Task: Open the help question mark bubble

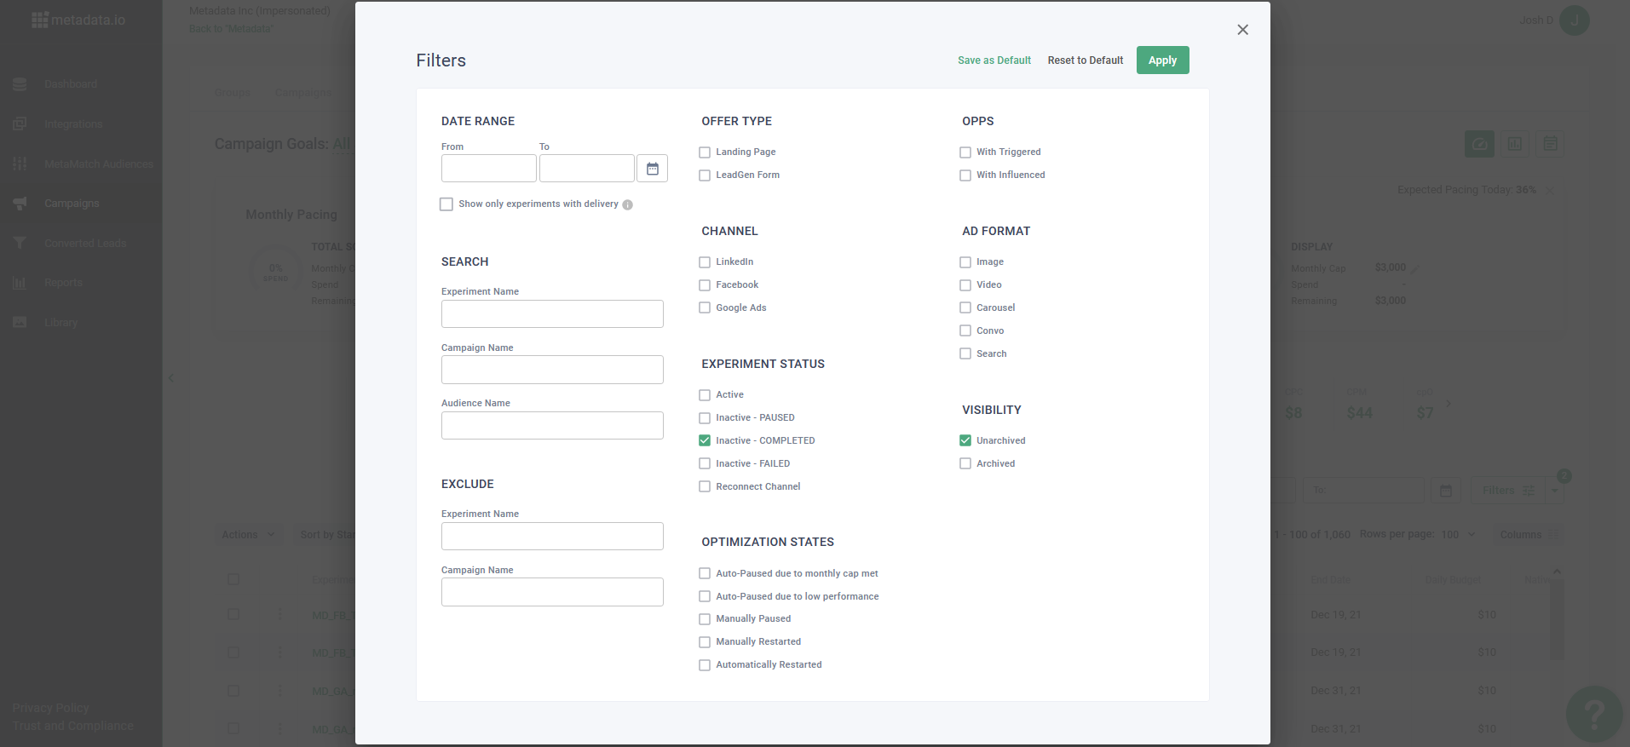Action: click(1593, 714)
